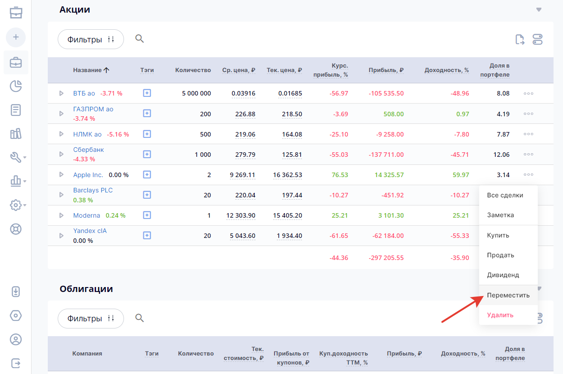This screenshot has width=563, height=374.
Task: Open three-dots menu for ВТБ ао row
Action: coord(528,94)
